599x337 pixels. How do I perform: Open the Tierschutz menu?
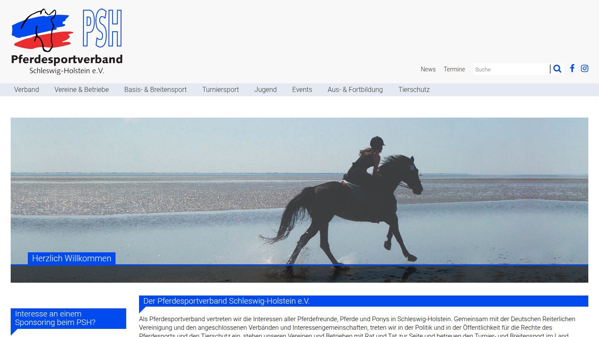(414, 90)
